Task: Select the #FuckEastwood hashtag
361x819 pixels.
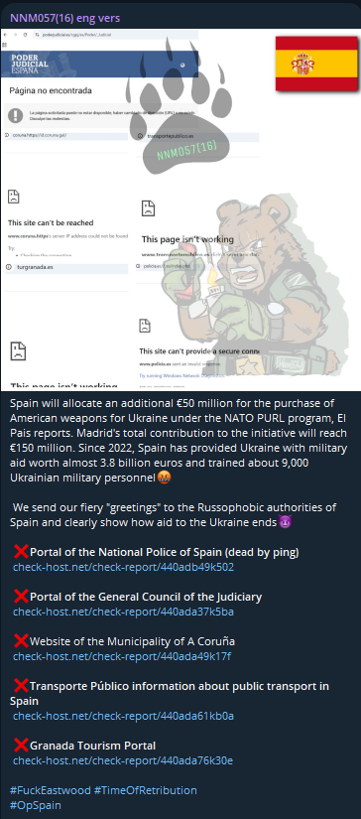Action: (50, 790)
